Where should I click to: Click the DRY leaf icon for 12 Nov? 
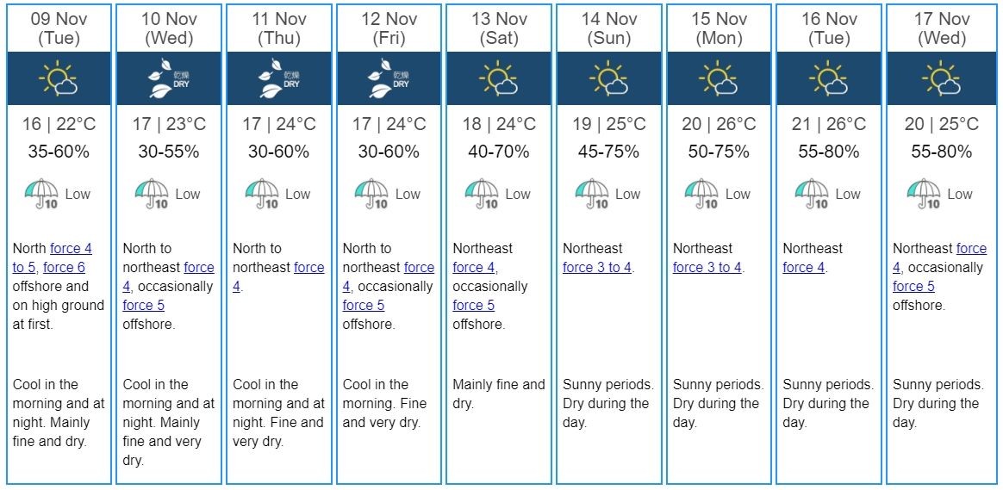(389, 78)
